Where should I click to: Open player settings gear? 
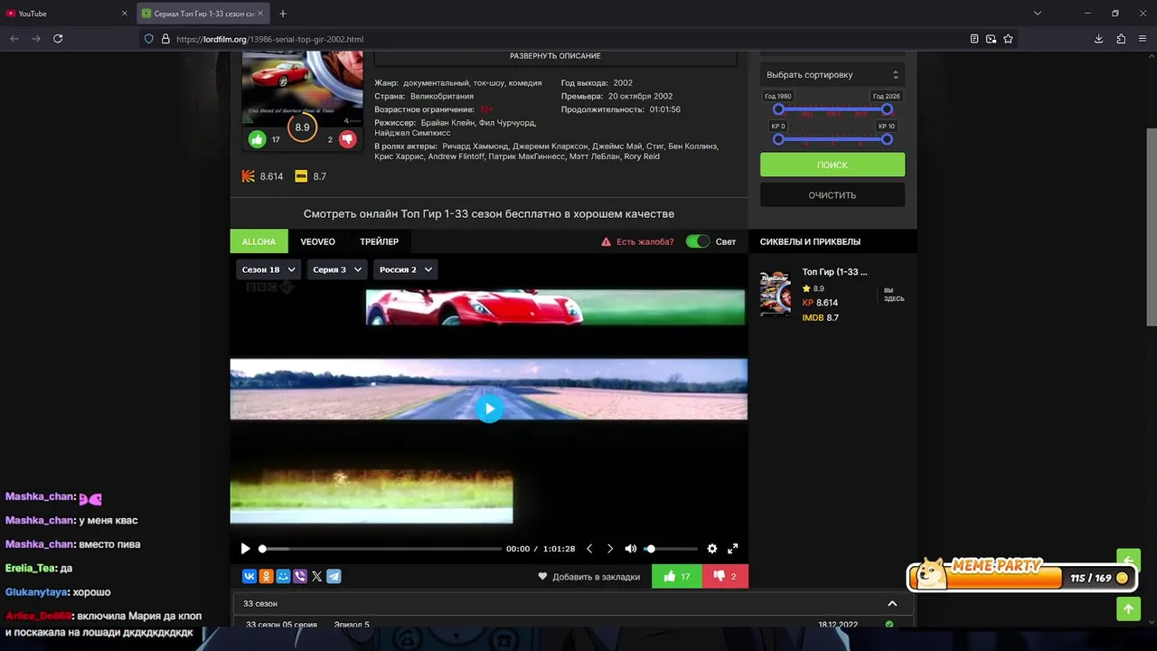pyautogui.click(x=712, y=549)
